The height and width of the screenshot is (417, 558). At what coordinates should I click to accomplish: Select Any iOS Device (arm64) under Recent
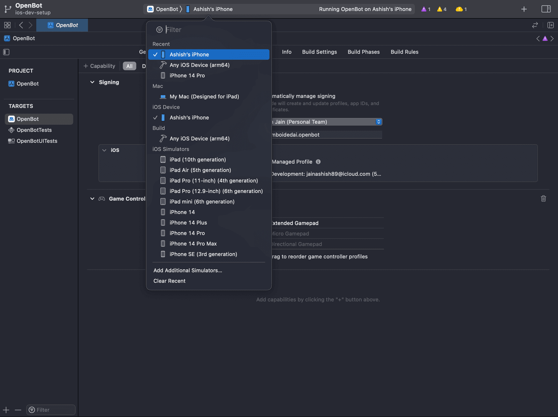point(209,65)
